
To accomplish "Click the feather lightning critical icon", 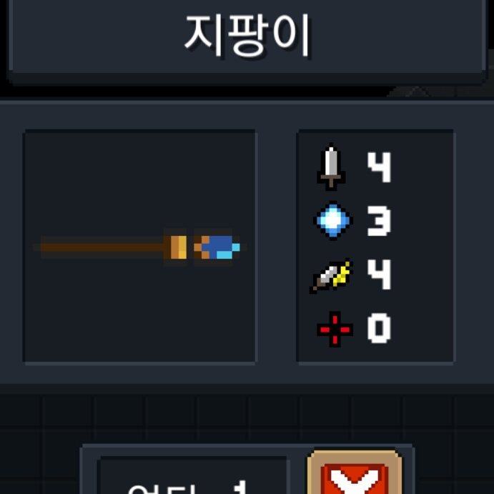I will [331, 275].
